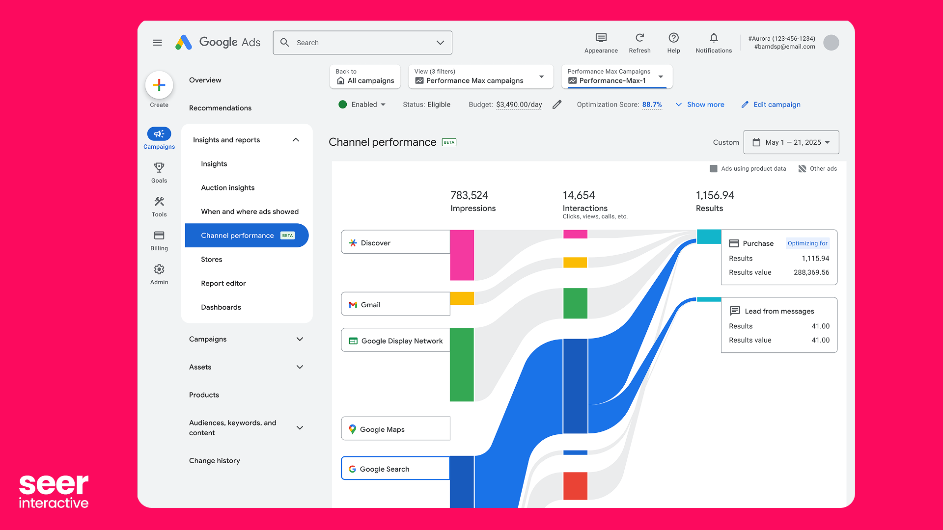Open the Admin gear icon
This screenshot has height=530, width=943.
[x=159, y=269]
